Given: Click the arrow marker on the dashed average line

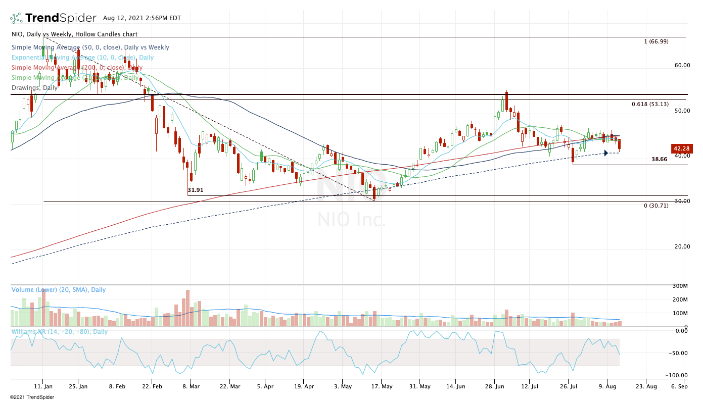Looking at the screenshot, I should [x=605, y=153].
